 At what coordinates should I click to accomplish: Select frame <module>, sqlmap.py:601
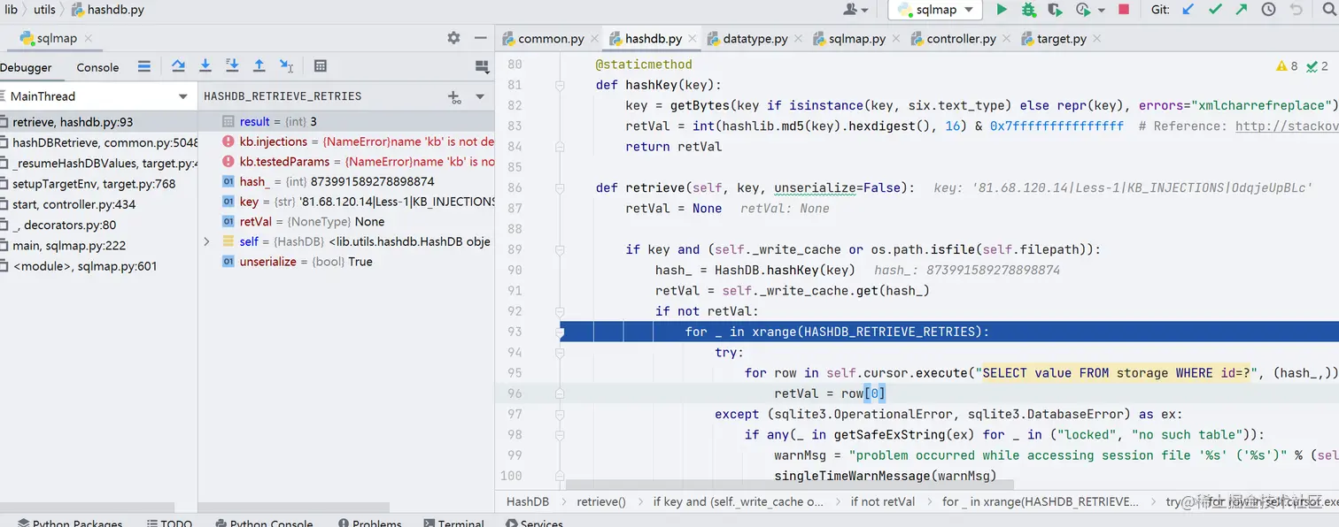pyautogui.click(x=98, y=266)
